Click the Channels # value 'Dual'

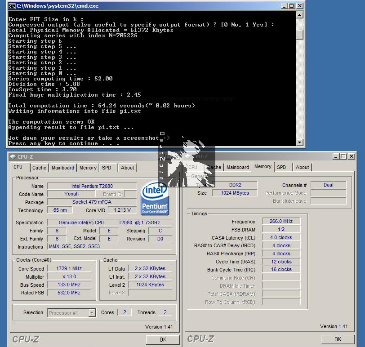tap(329, 185)
